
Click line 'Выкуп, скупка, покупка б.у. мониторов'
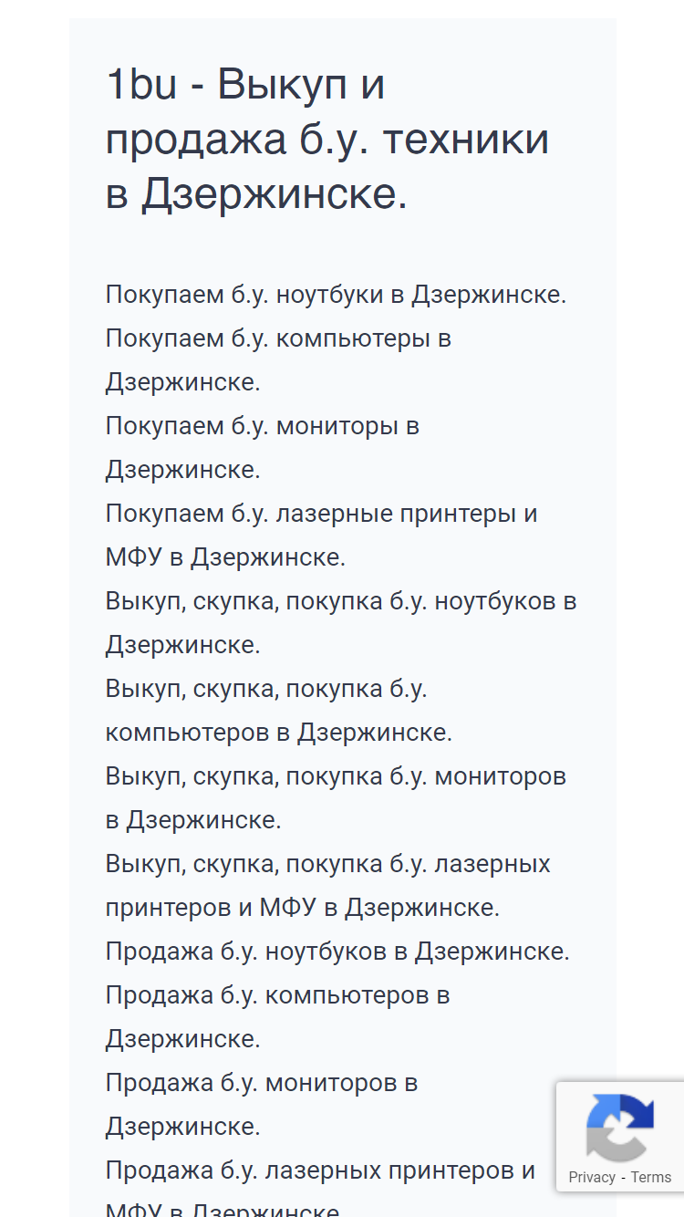[x=337, y=777]
